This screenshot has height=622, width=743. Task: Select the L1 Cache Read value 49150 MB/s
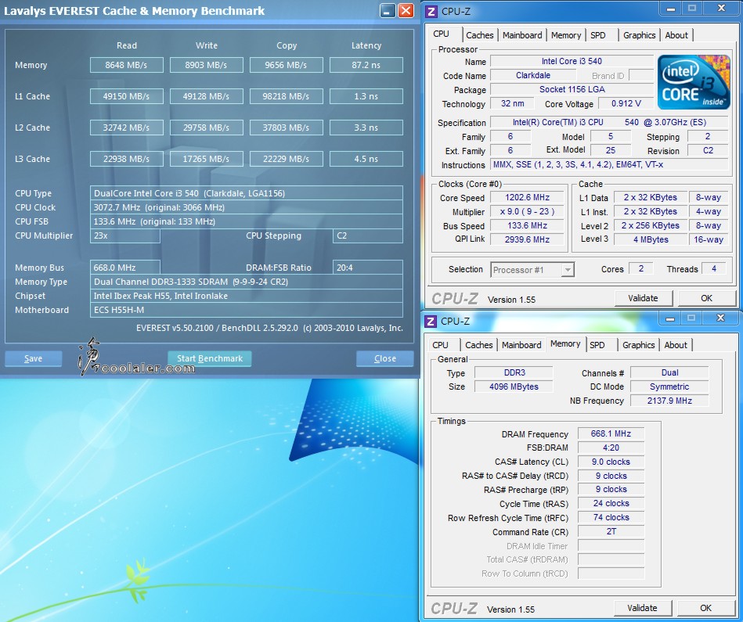[x=127, y=96]
